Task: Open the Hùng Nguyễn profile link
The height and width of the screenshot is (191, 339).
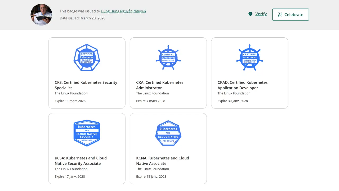Action: (x=123, y=11)
